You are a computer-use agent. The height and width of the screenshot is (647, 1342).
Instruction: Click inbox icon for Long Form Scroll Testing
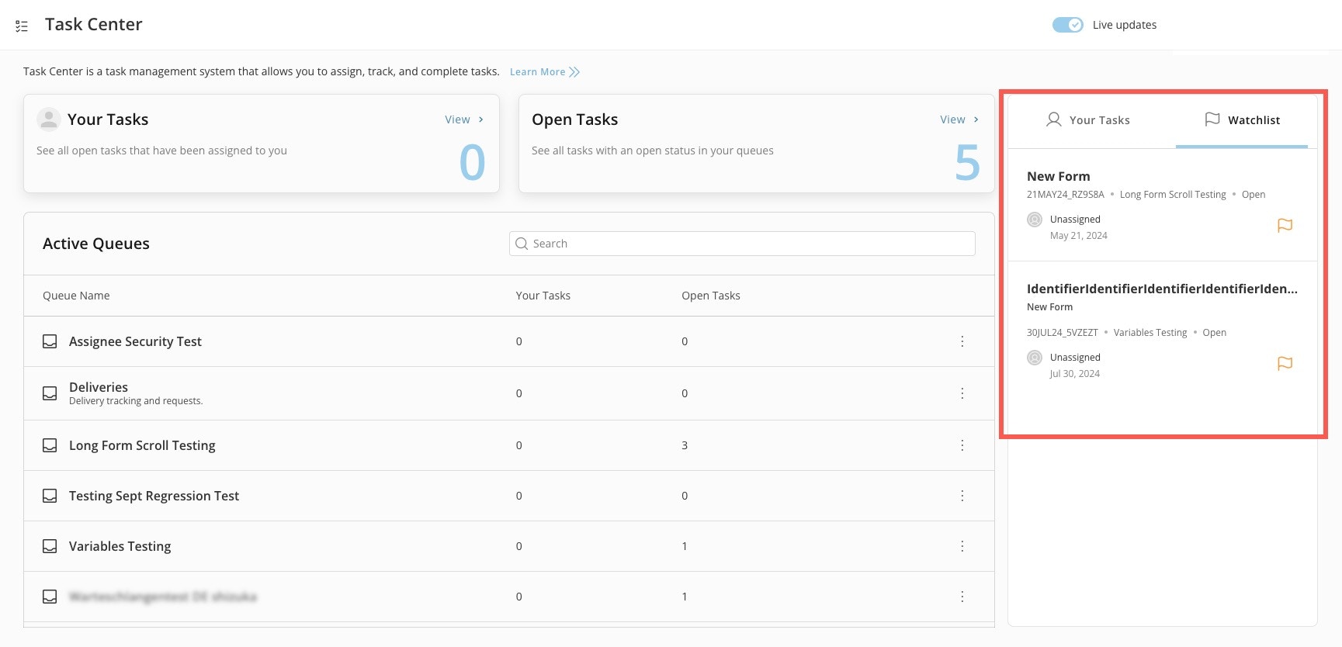(50, 445)
